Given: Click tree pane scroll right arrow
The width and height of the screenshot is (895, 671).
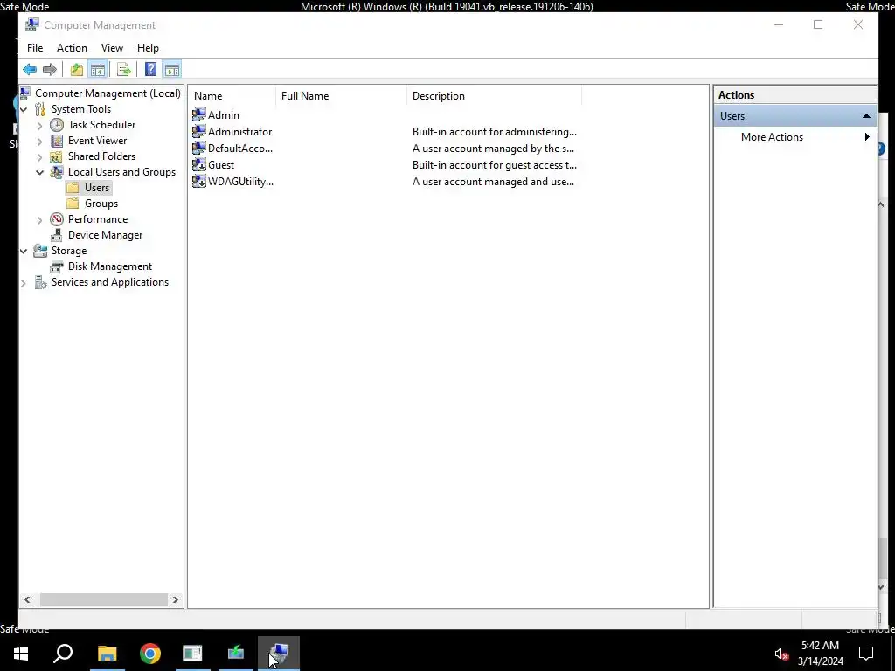Looking at the screenshot, I should pyautogui.click(x=175, y=599).
